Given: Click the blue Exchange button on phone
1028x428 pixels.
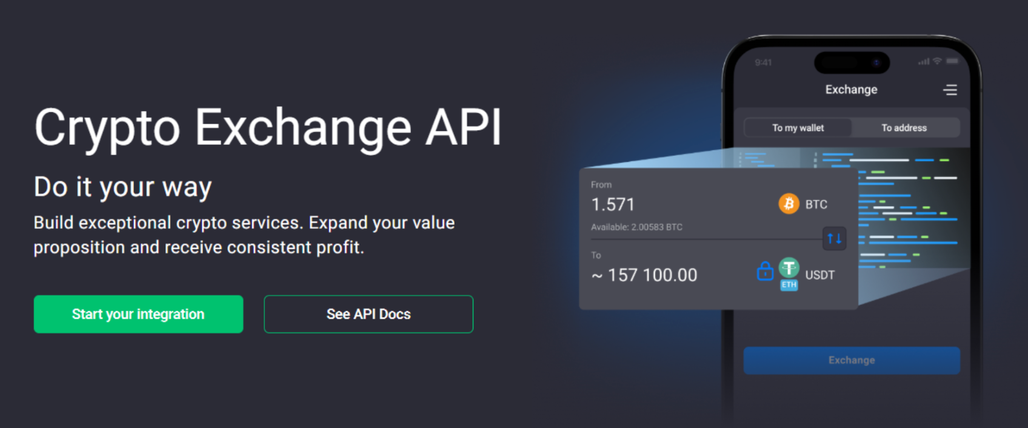Looking at the screenshot, I should [852, 360].
